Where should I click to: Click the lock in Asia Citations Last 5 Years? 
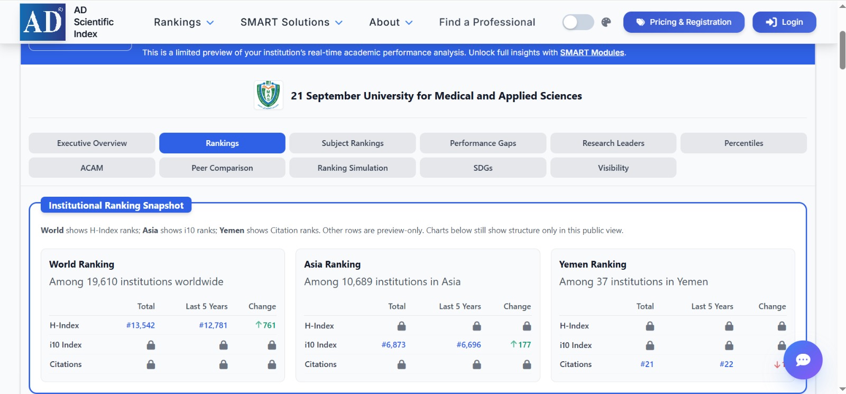pyautogui.click(x=477, y=364)
